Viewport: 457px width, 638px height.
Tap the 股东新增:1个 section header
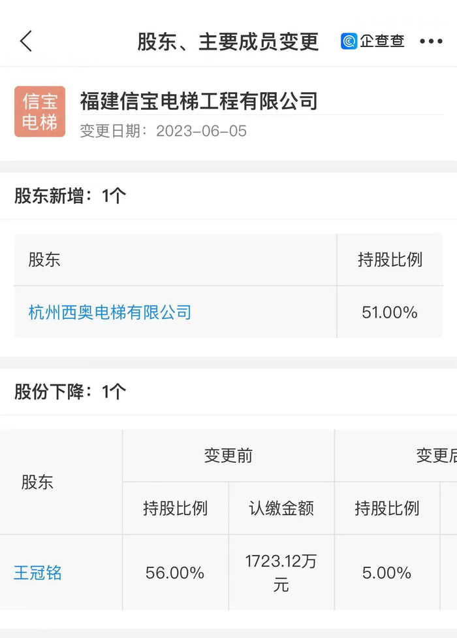[71, 195]
